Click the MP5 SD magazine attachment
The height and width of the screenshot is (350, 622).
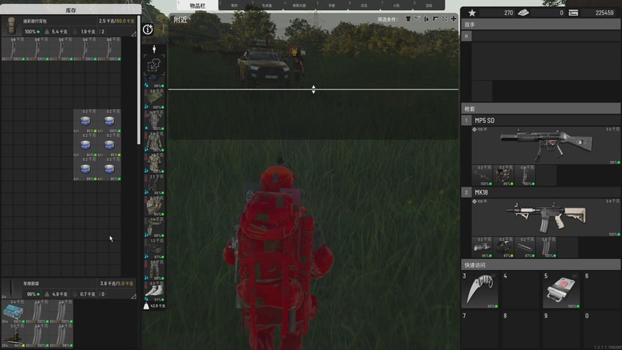click(x=526, y=176)
